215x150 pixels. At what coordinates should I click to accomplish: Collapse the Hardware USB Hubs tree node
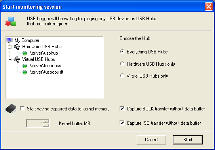10,47
